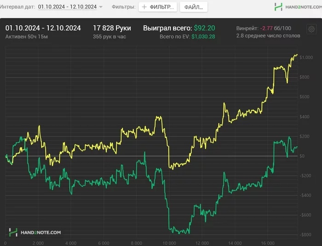Click '2.8 среднее число столов' text
The width and height of the screenshot is (322, 246).
tap(268, 36)
